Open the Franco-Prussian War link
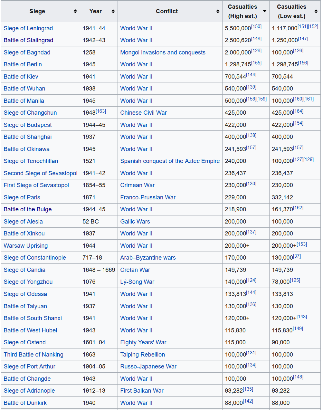 click(x=148, y=197)
